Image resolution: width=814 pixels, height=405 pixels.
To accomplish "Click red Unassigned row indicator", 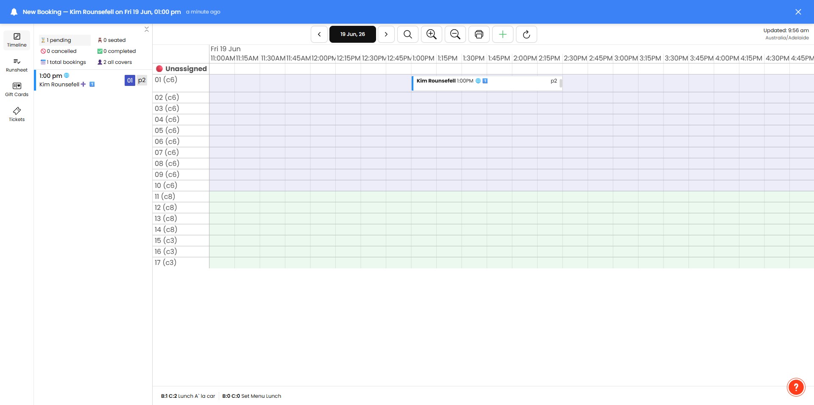I will 159,69.
